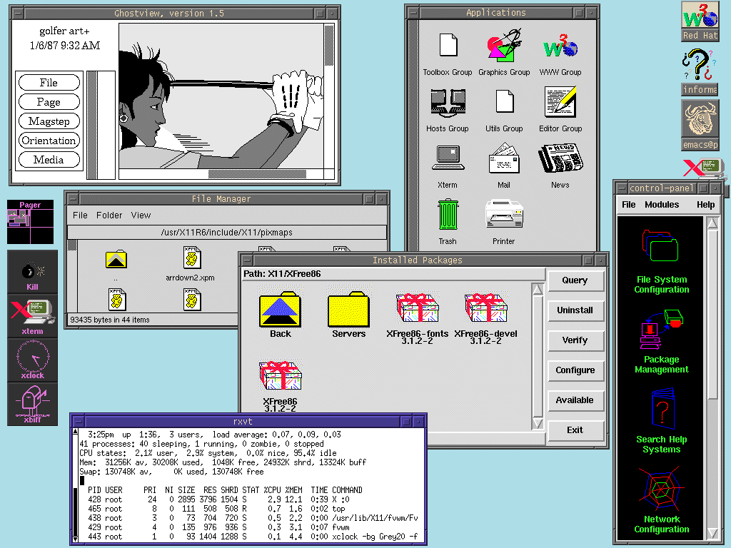Image resolution: width=731 pixels, height=548 pixels.
Task: Click the File Manager path field
Action: coord(227,232)
